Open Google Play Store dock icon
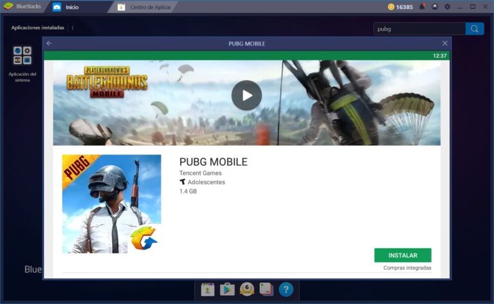This screenshot has height=304, width=494. pos(227,289)
